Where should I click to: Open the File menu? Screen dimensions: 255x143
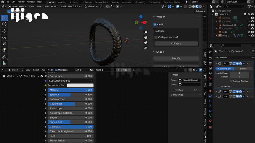[x=7, y=2]
